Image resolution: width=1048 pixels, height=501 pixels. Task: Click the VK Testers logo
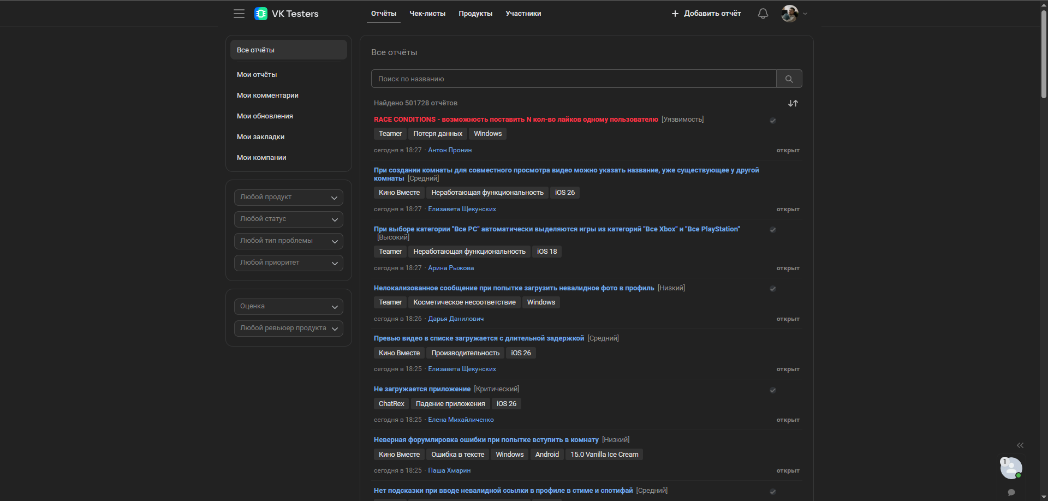(x=287, y=14)
